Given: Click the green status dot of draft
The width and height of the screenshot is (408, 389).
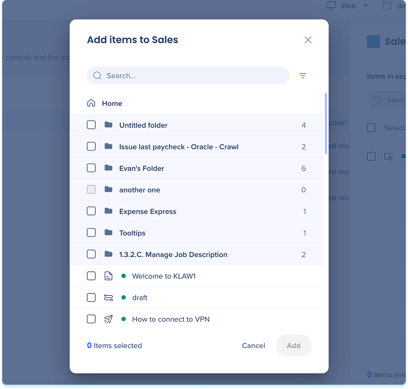Looking at the screenshot, I should pyautogui.click(x=124, y=297).
